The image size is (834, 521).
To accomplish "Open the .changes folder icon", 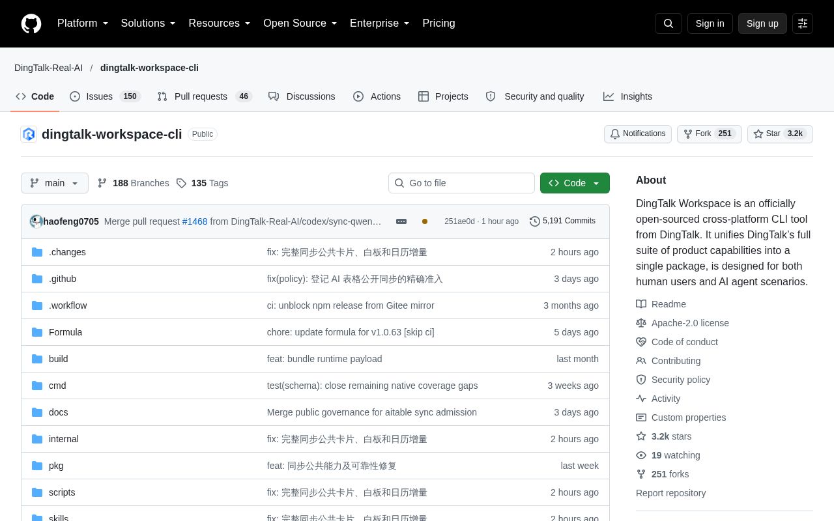I will pos(37,252).
